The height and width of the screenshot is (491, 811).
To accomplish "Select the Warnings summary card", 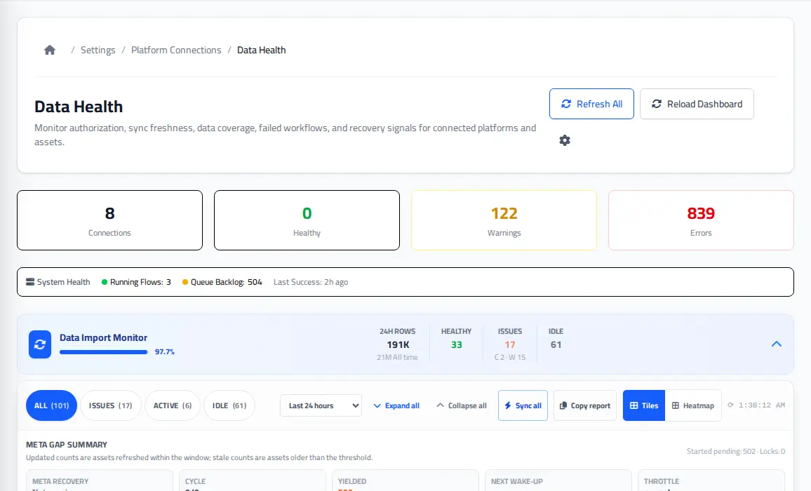I will 504,220.
